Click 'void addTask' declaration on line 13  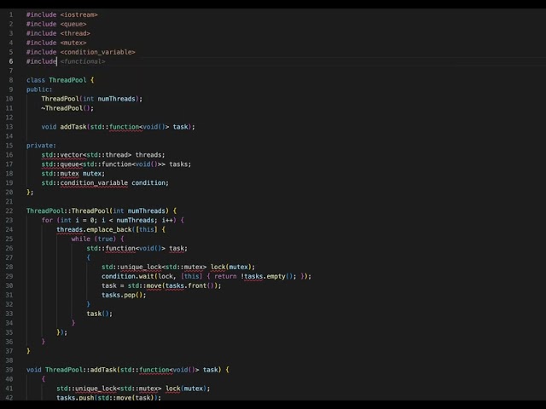[x=118, y=127]
